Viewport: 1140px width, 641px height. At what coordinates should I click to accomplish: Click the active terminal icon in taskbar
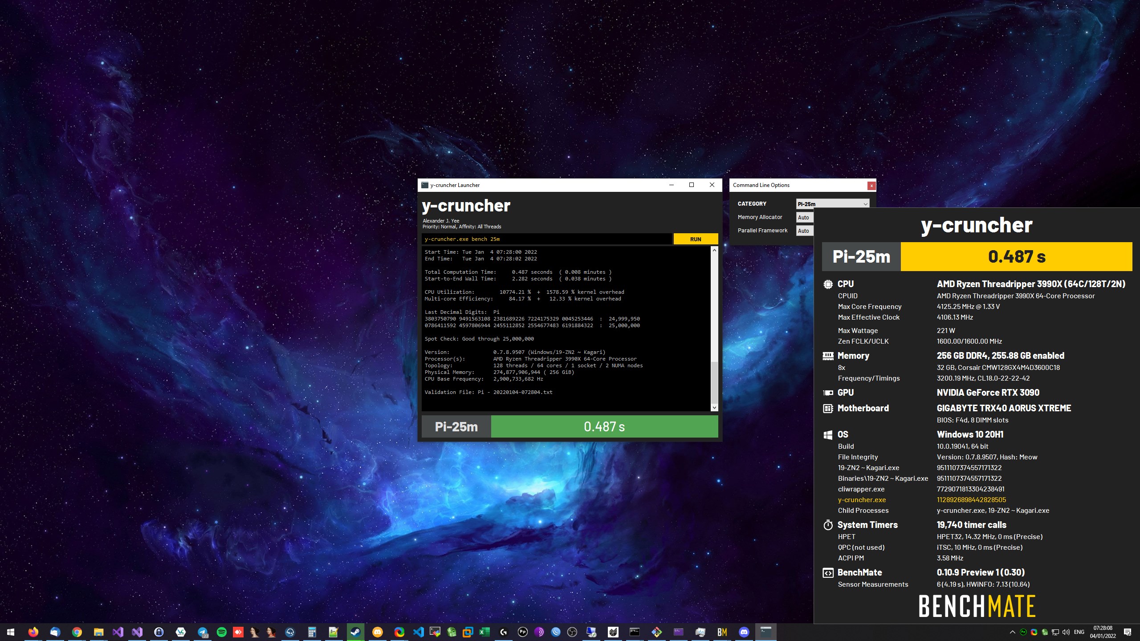click(765, 632)
